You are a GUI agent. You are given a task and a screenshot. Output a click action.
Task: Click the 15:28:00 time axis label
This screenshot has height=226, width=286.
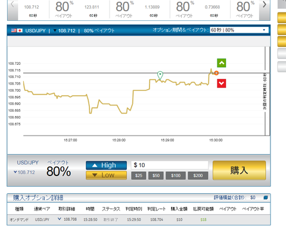[119, 140]
